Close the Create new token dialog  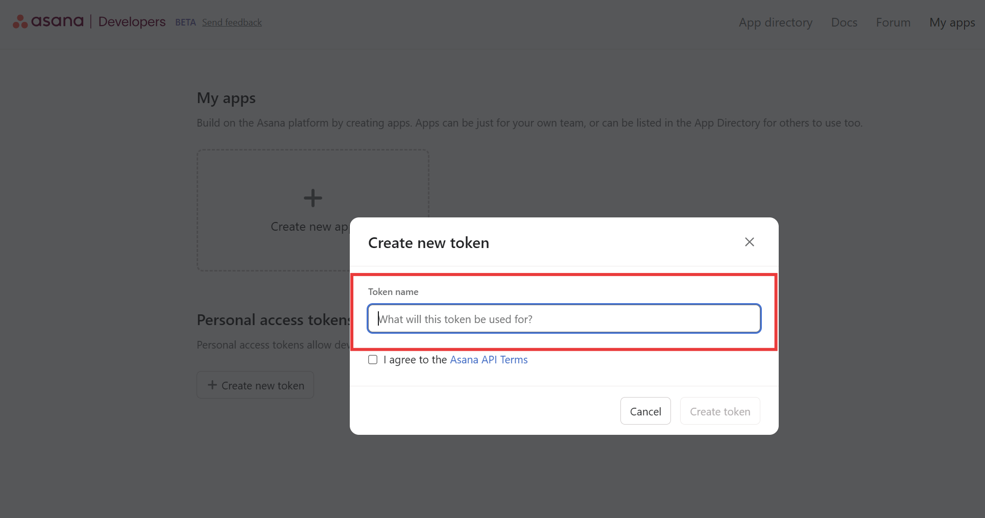click(x=749, y=242)
